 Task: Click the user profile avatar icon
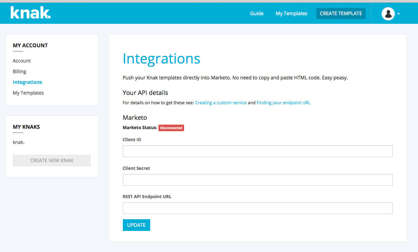click(x=388, y=13)
